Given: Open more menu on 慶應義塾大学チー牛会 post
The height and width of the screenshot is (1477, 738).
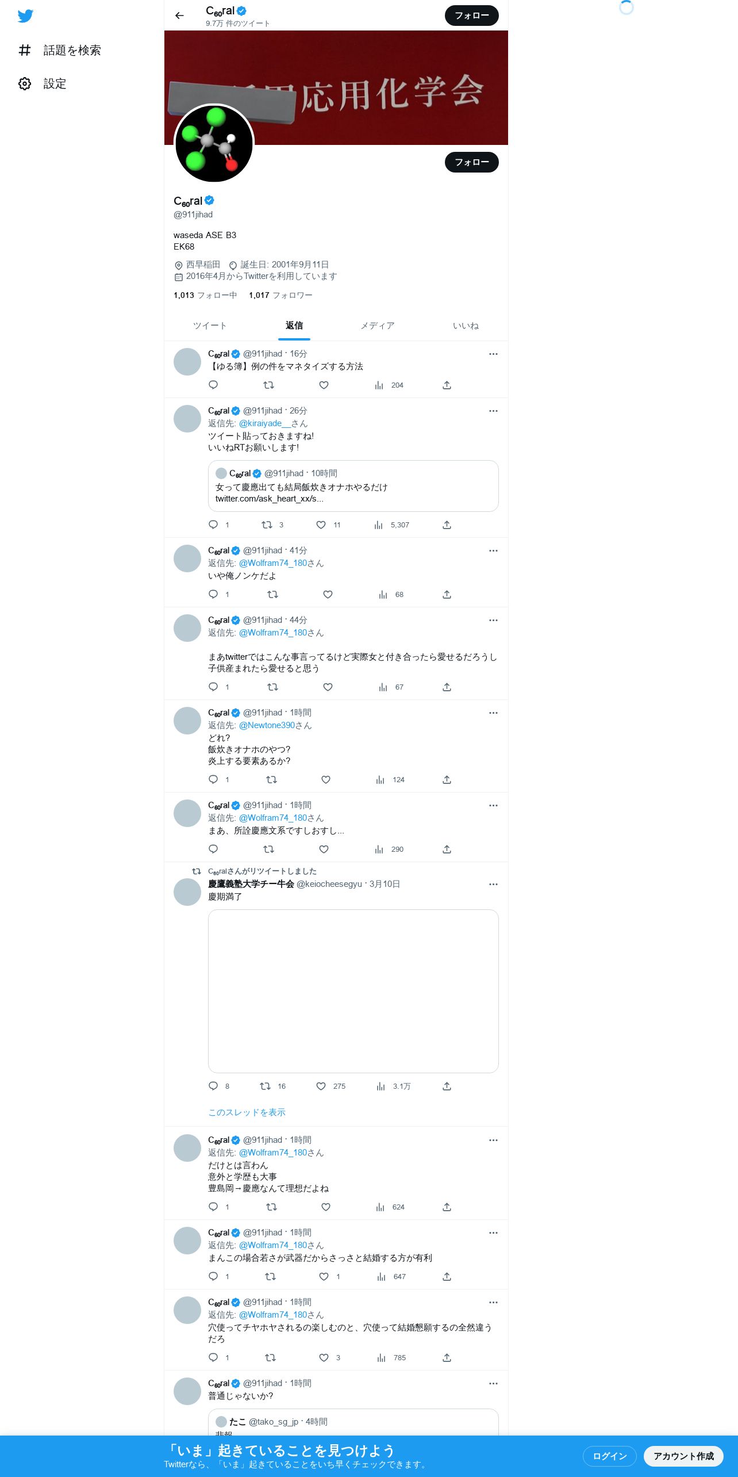Looking at the screenshot, I should coord(493,884).
